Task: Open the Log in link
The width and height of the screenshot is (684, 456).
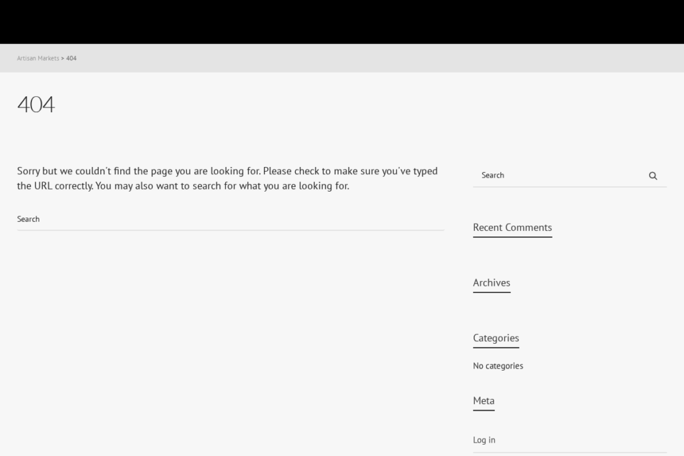Action: [484, 440]
